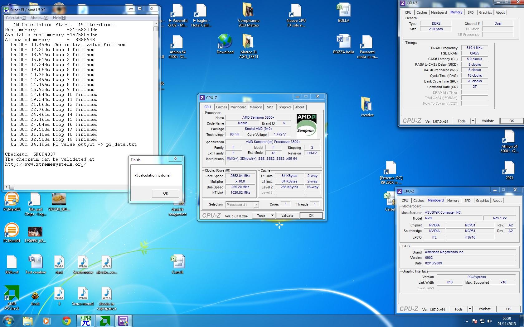524x327 pixels.
Task: Click OK in Memory CPU-Z window
Action: point(512,121)
